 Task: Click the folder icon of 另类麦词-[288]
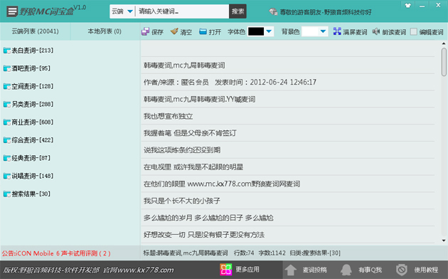[7, 105]
